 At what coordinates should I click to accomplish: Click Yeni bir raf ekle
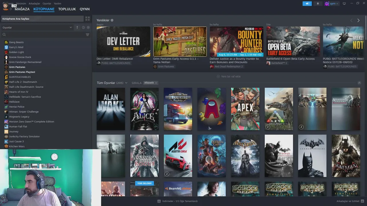pos(229,77)
